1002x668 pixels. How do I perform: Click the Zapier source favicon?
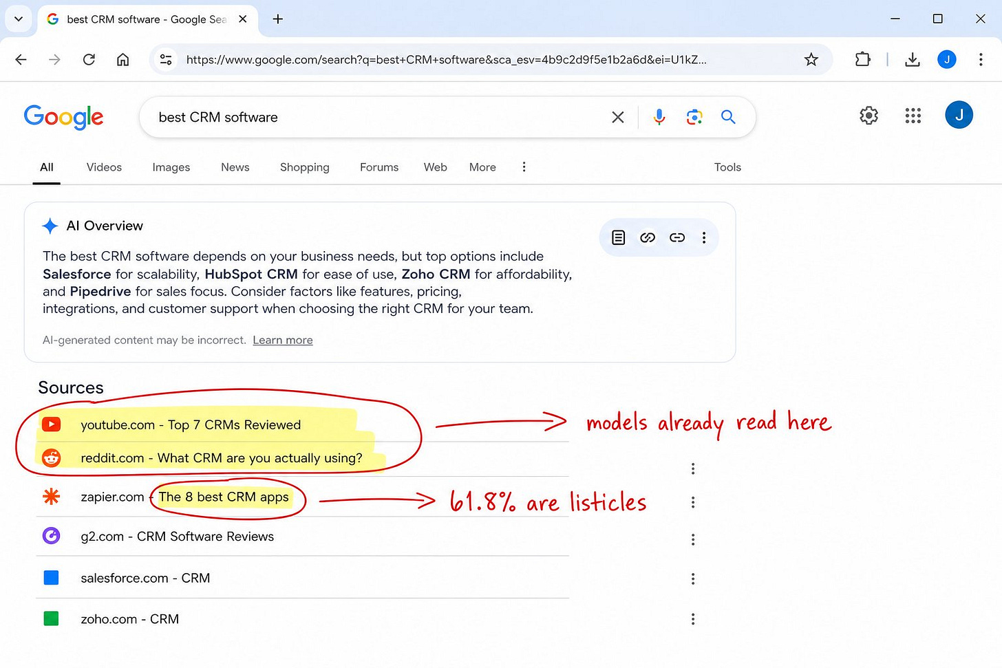point(52,496)
